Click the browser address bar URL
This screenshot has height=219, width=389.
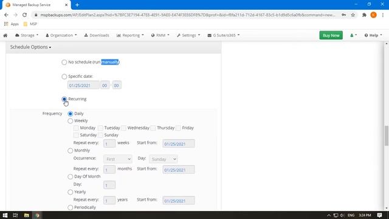tap(188, 15)
